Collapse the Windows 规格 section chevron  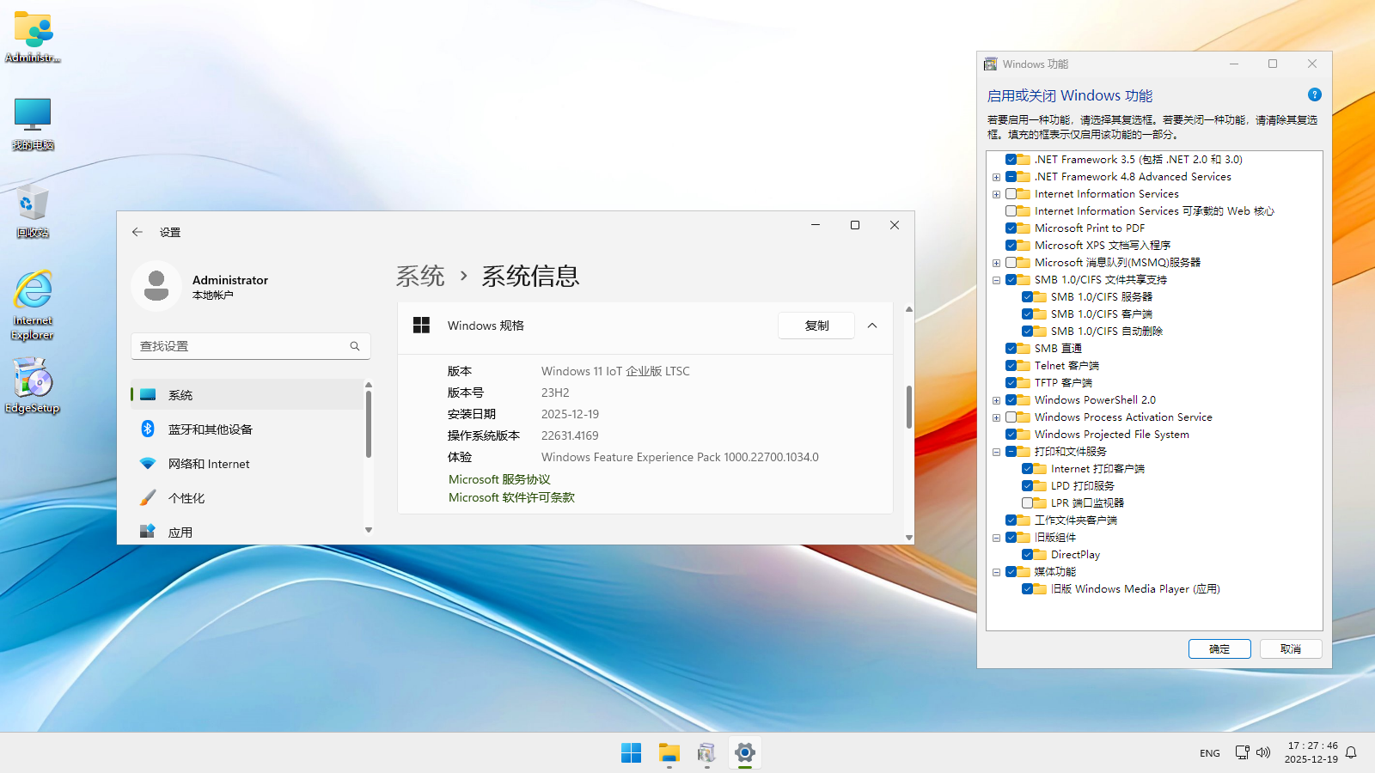872,326
